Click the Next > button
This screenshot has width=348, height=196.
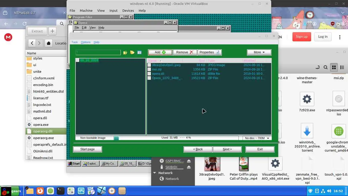click(227, 149)
